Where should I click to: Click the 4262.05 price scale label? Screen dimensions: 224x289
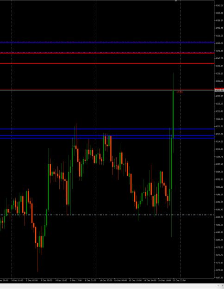point(219,6)
